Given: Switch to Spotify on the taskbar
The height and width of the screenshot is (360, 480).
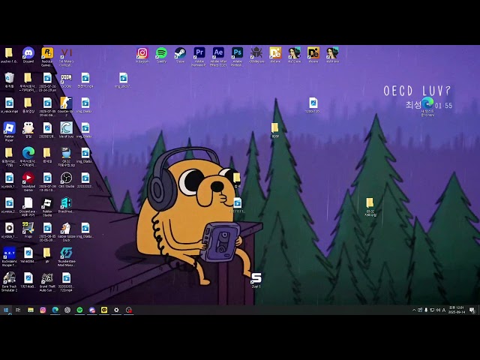Looking at the screenshot, I should point(79,310).
